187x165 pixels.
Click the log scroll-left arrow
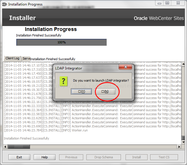tap(5, 147)
